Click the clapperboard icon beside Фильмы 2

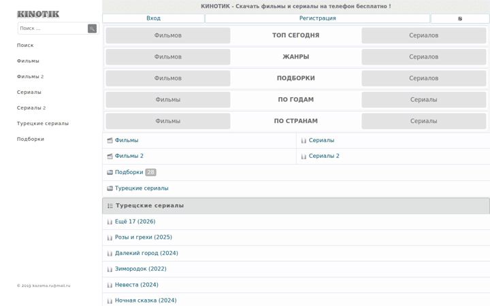click(110, 156)
